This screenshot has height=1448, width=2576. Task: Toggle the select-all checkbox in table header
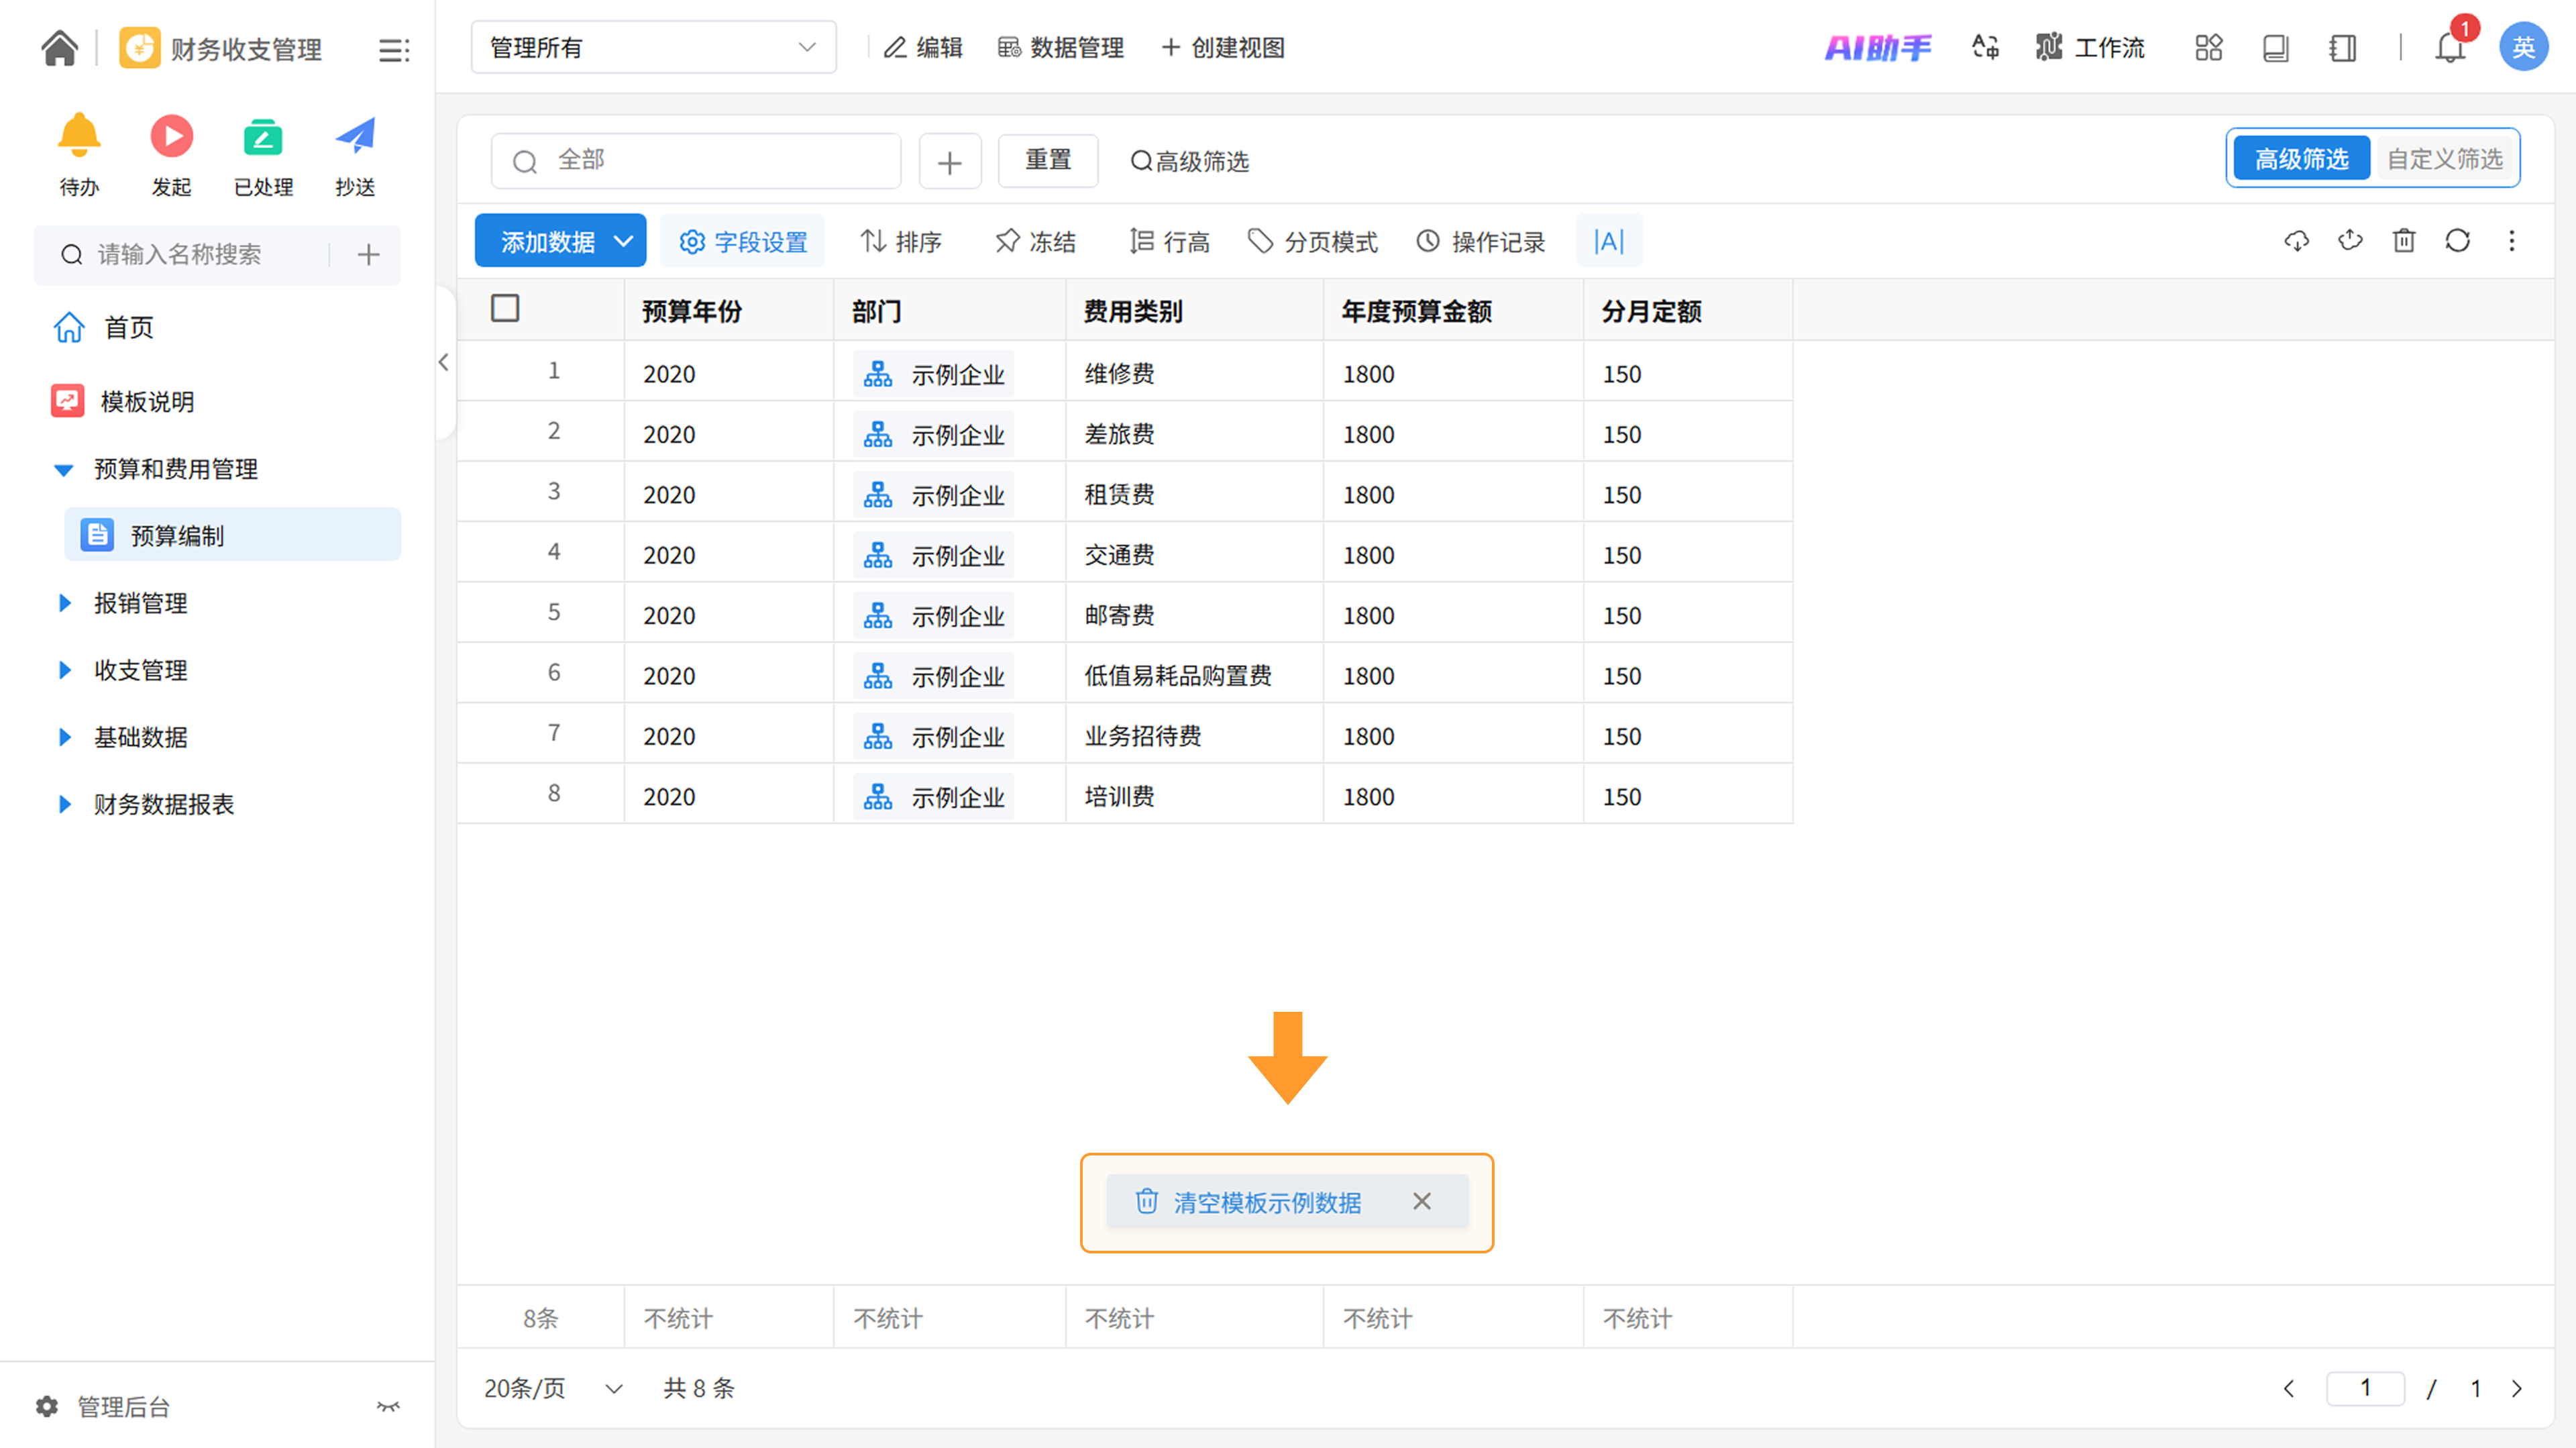pyautogui.click(x=505, y=309)
